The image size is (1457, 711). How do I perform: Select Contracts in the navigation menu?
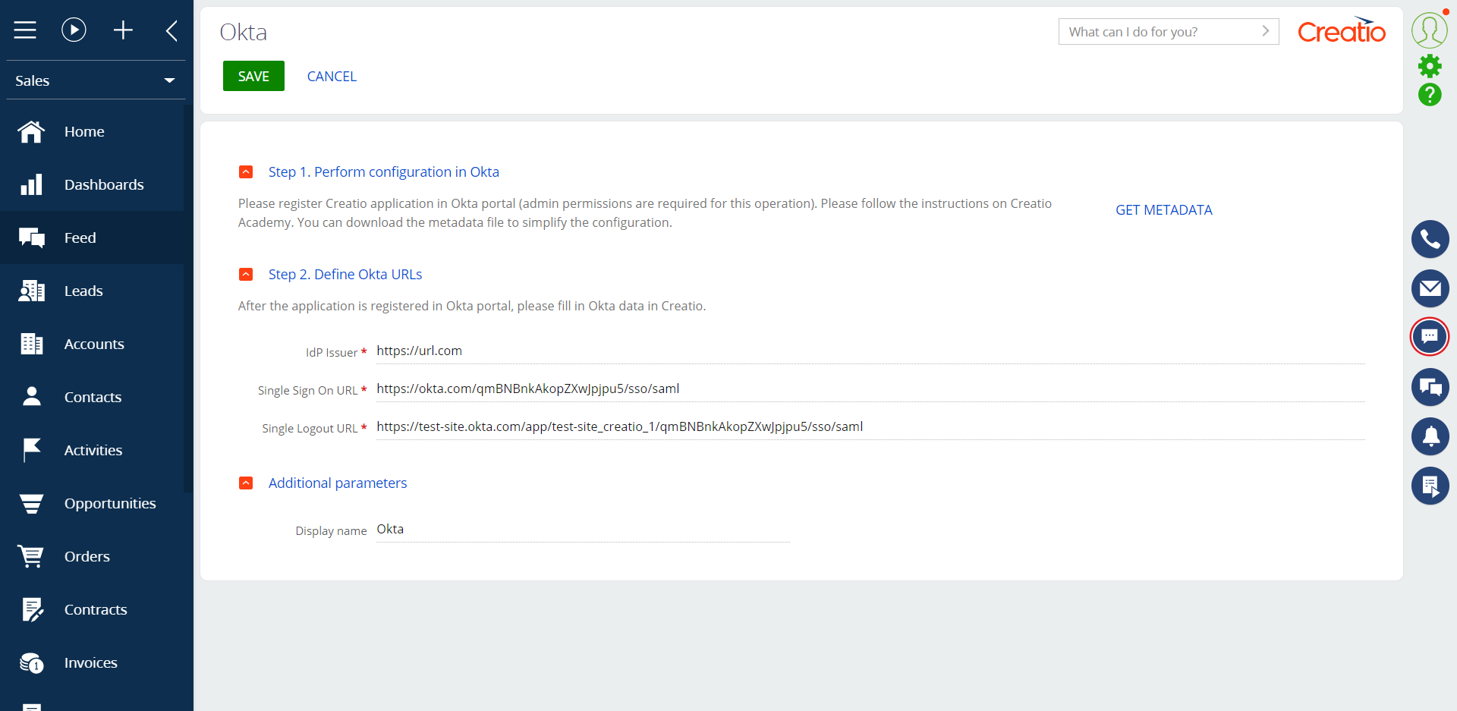pyautogui.click(x=96, y=609)
